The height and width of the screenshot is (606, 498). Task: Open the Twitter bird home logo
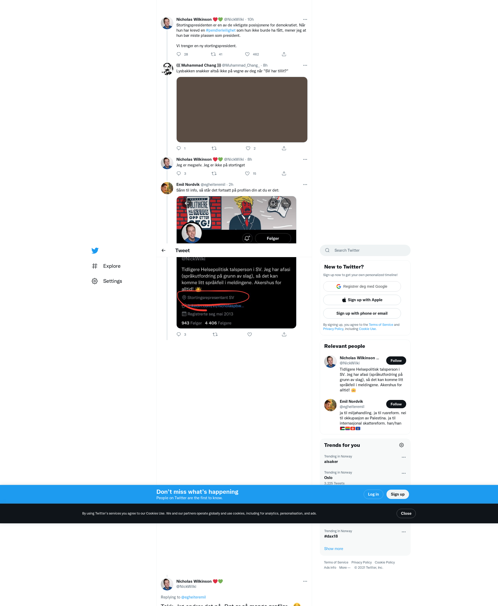[x=95, y=251]
